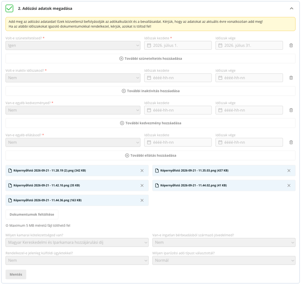
Task: Click the kedvezmény end date field
Action: coord(249,110)
